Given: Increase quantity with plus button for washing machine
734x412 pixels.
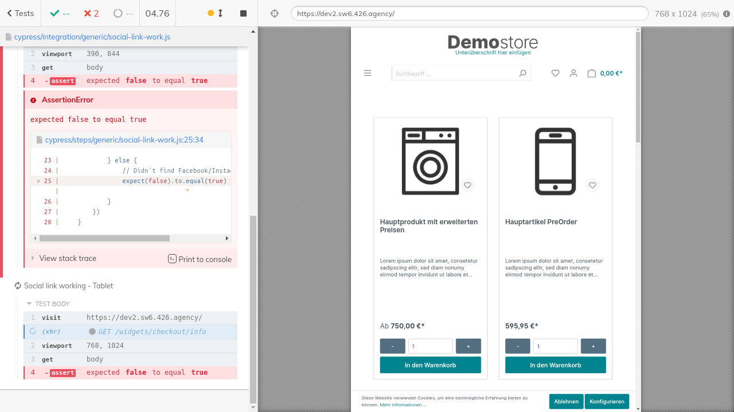Looking at the screenshot, I should pos(468,346).
